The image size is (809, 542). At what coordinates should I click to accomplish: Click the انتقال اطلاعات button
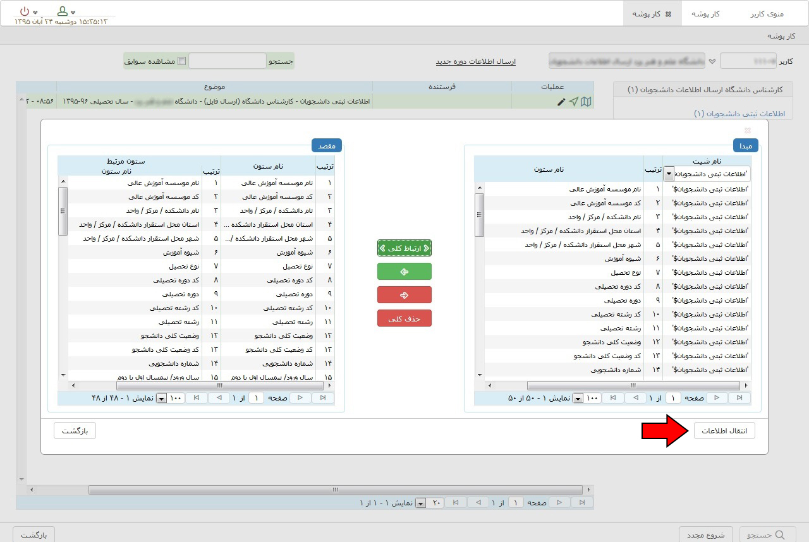724,431
